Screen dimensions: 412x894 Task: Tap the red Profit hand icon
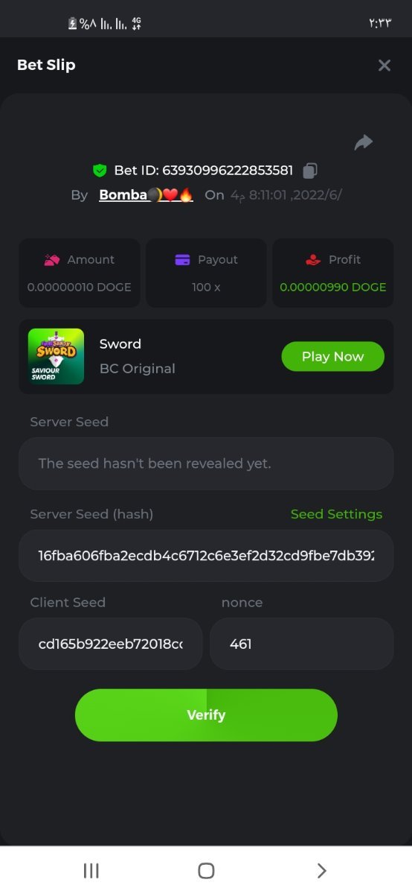313,260
